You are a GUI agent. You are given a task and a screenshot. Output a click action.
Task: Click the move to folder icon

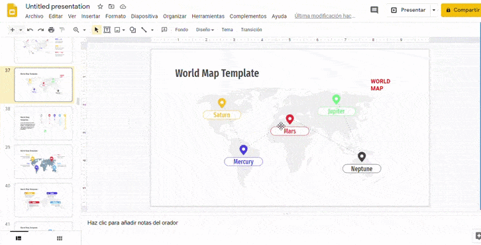pyautogui.click(x=111, y=7)
